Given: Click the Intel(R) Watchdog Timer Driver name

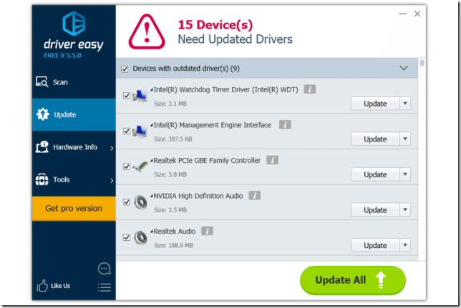Looking at the screenshot, I should pos(225,89).
